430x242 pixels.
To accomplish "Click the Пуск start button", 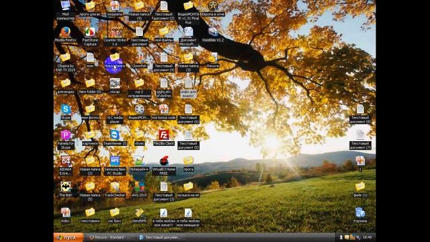I will pyautogui.click(x=69, y=237).
